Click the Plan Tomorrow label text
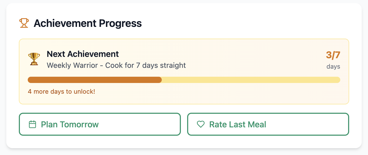Screen dimensions: 368x155 pyautogui.click(x=70, y=124)
